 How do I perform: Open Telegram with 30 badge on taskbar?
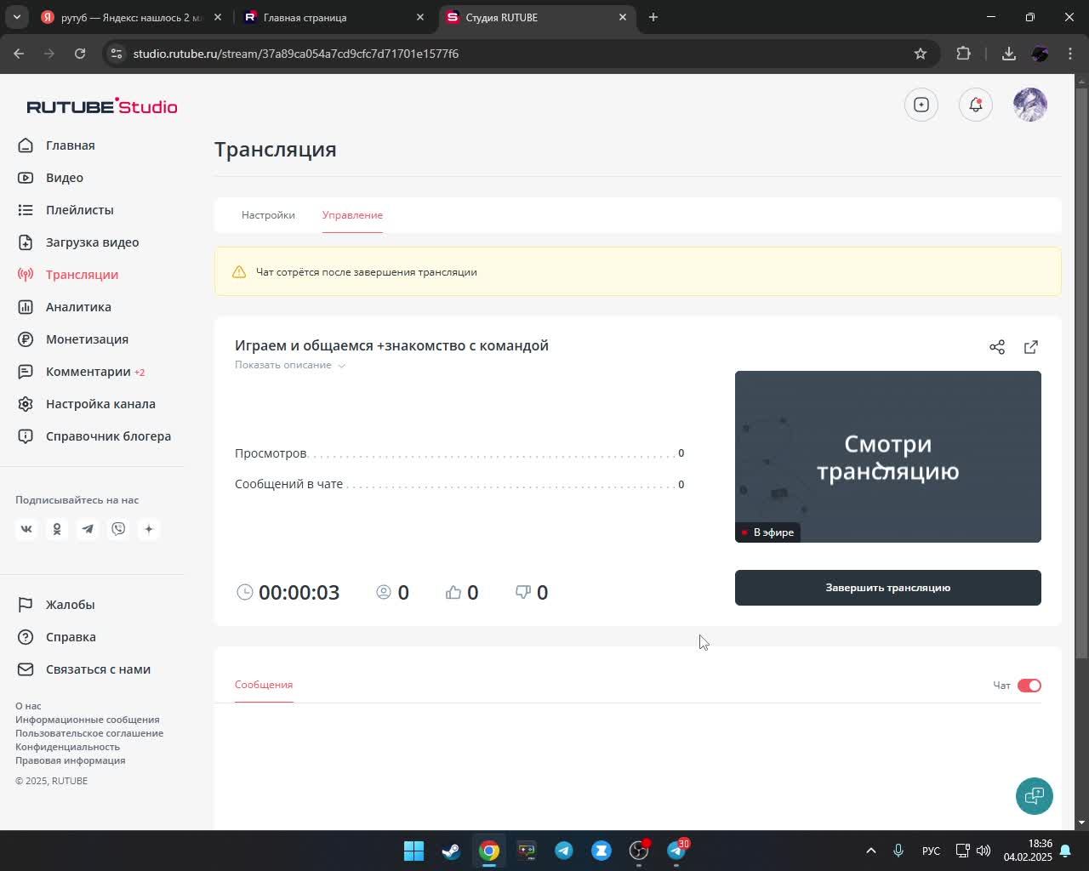pyautogui.click(x=677, y=851)
